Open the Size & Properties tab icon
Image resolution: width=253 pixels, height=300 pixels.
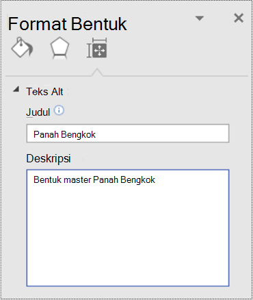tap(97, 48)
